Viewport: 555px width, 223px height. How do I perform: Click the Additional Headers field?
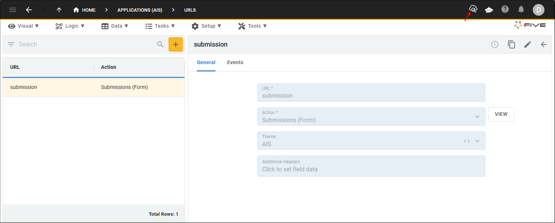pos(371,166)
